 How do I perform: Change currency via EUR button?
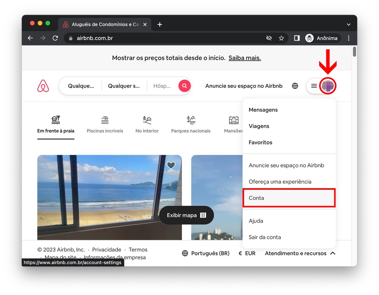click(247, 253)
